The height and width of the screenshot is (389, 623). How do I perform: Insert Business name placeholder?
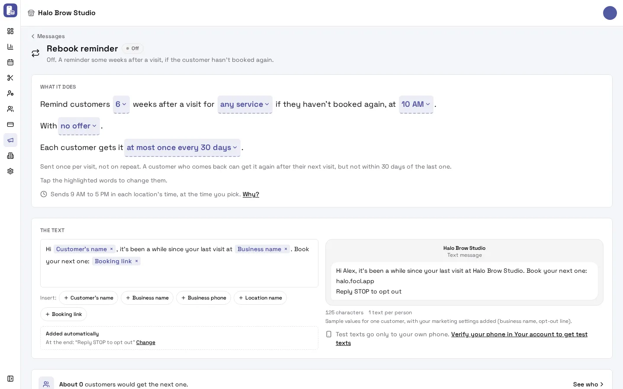(x=147, y=298)
